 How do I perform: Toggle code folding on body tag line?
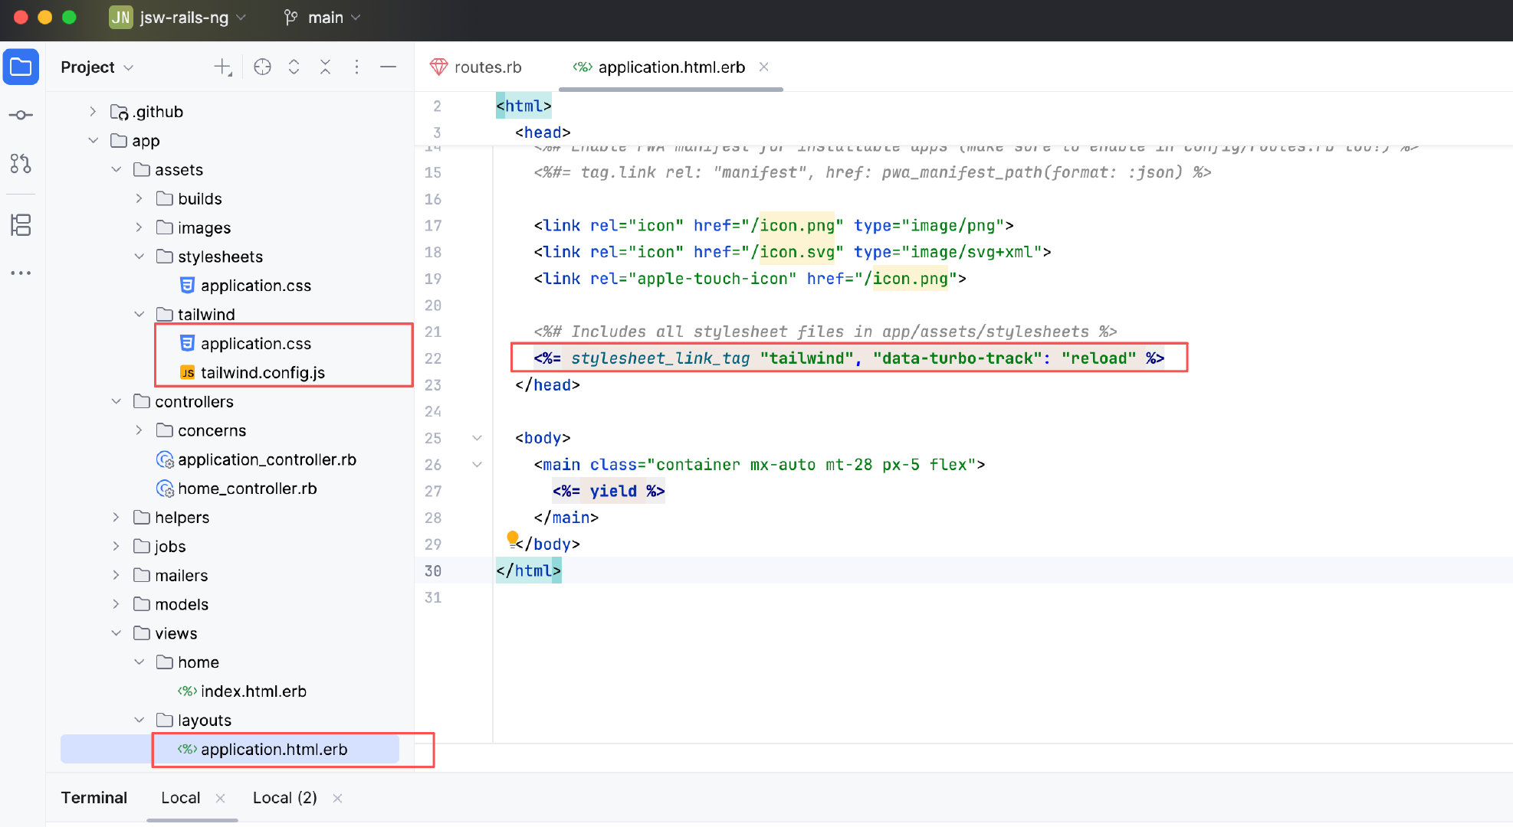(x=477, y=438)
